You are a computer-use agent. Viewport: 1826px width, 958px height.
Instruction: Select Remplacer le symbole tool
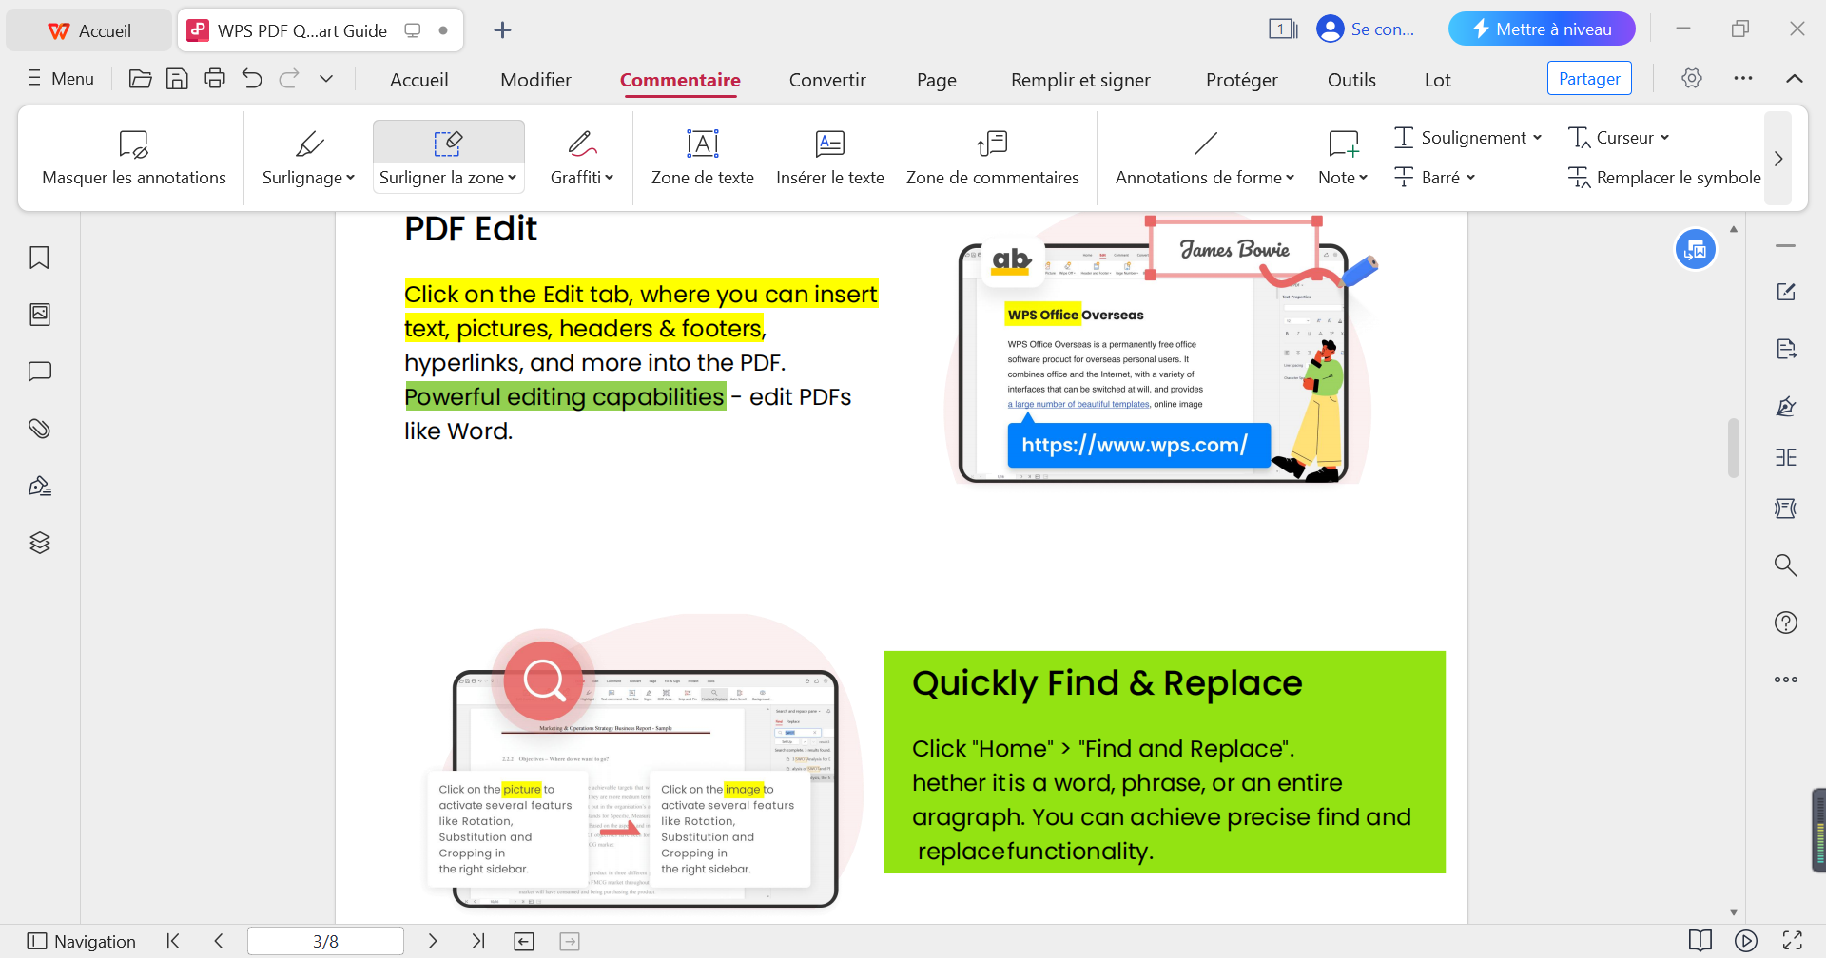pos(1664,178)
